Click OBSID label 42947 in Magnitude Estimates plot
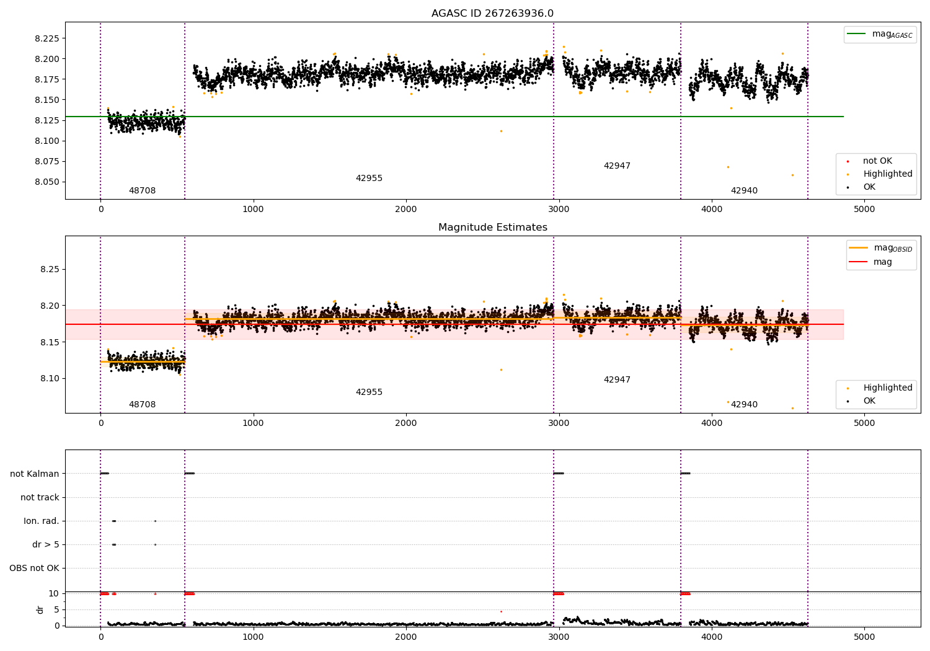Viewport: 930px width, 651px height. point(617,380)
